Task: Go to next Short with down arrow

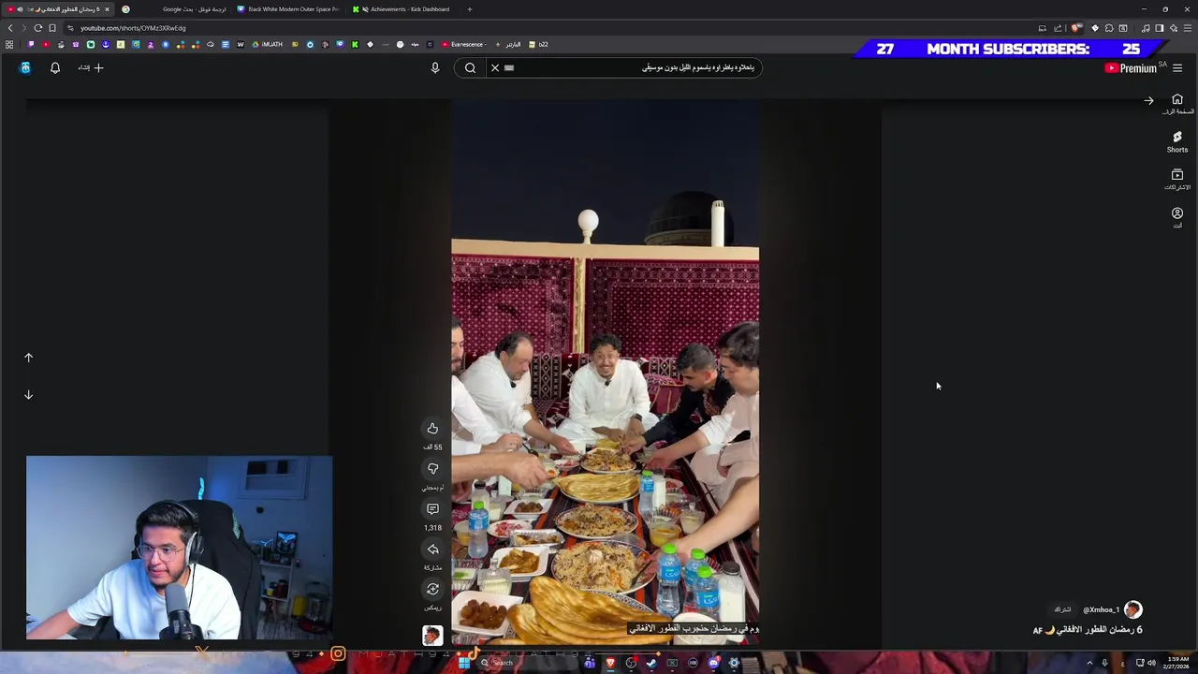Action: coord(28,395)
